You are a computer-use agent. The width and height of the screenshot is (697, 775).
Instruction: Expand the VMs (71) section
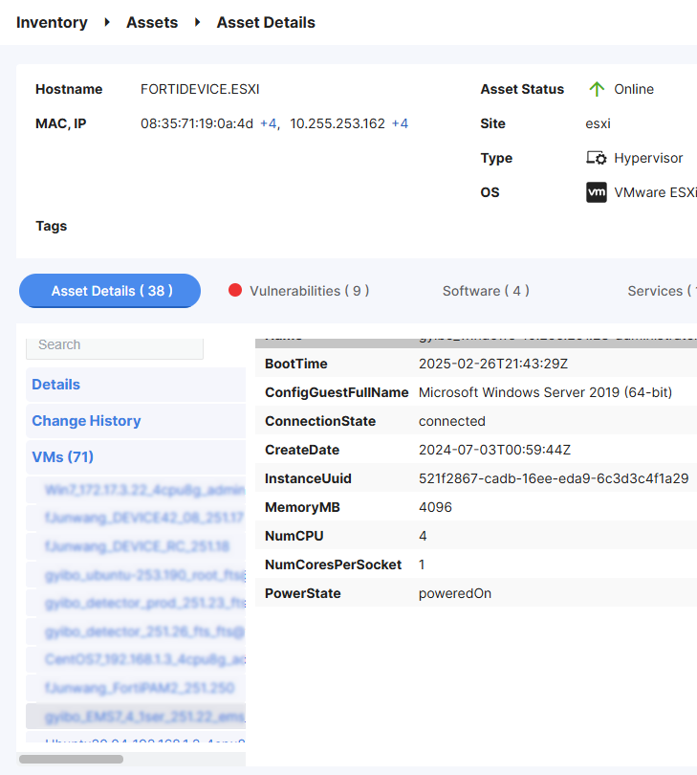click(x=136, y=456)
